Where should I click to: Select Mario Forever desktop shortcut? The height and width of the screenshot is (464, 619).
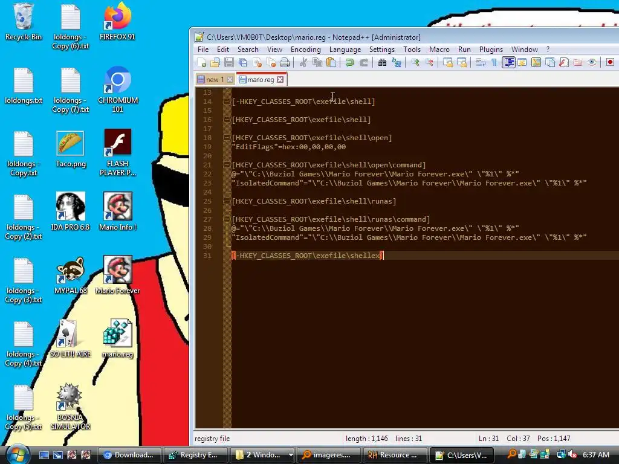click(118, 275)
